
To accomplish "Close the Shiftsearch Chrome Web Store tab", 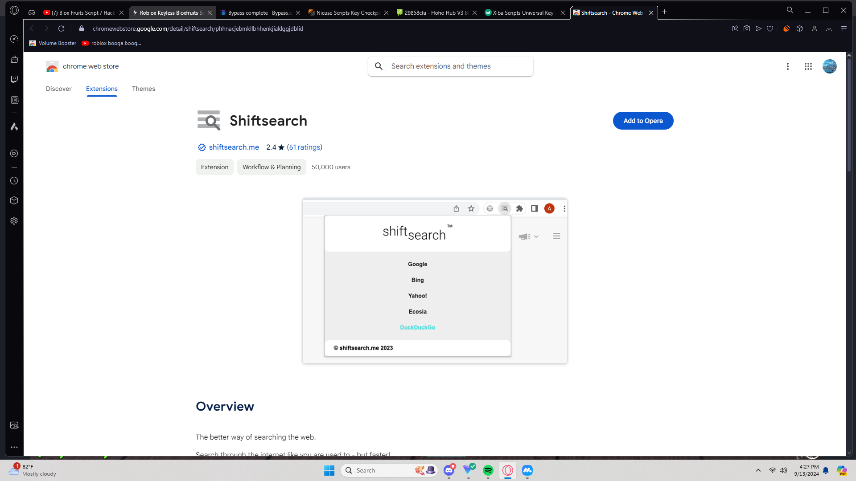I will click(651, 13).
